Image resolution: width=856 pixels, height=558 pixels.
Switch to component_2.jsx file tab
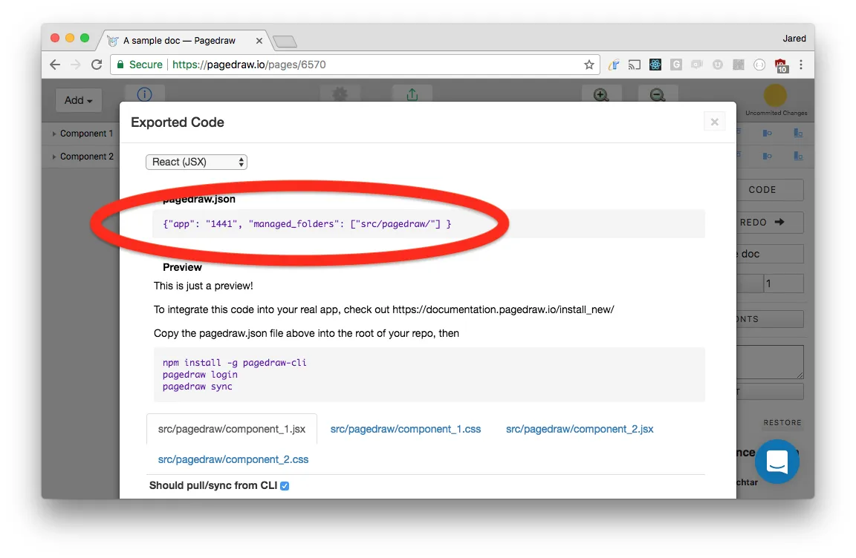(x=580, y=429)
